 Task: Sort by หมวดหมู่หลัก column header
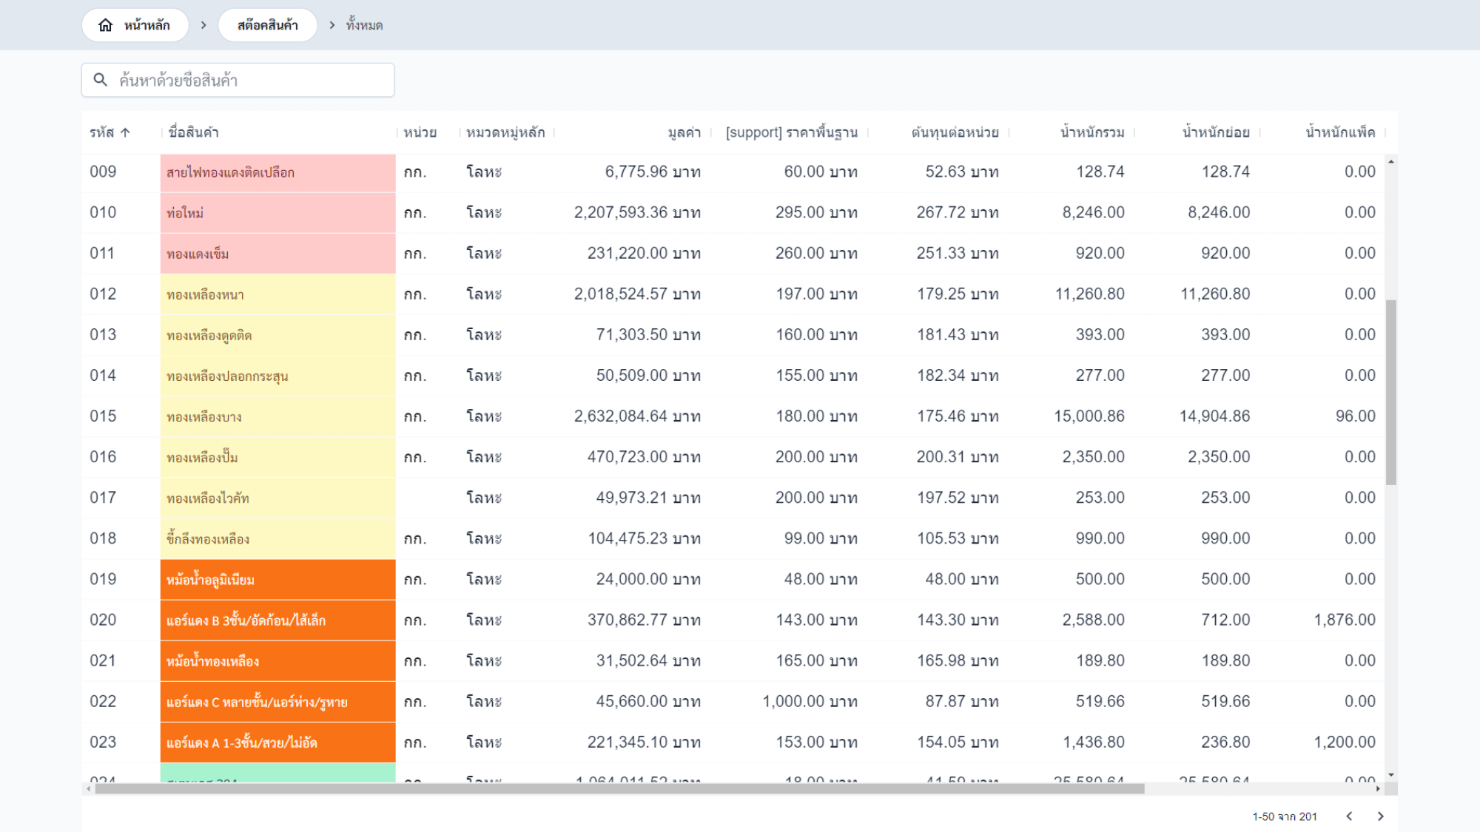pyautogui.click(x=505, y=132)
